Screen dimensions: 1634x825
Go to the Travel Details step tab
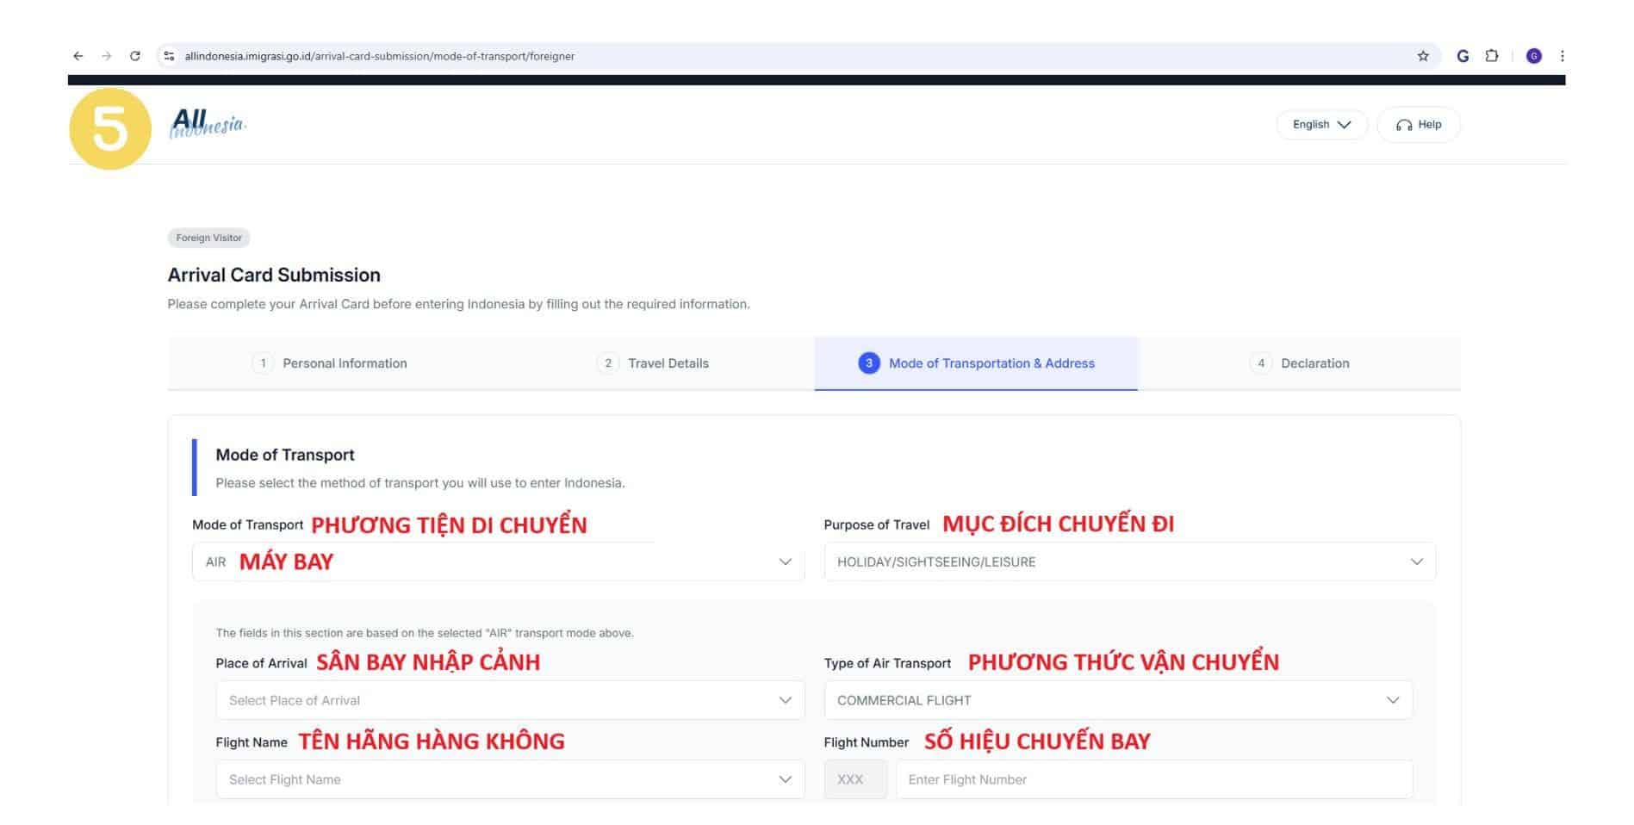click(x=653, y=363)
